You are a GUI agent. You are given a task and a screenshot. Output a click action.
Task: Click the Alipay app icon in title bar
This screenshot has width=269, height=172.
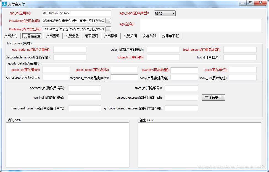pyautogui.click(x=4, y=4)
